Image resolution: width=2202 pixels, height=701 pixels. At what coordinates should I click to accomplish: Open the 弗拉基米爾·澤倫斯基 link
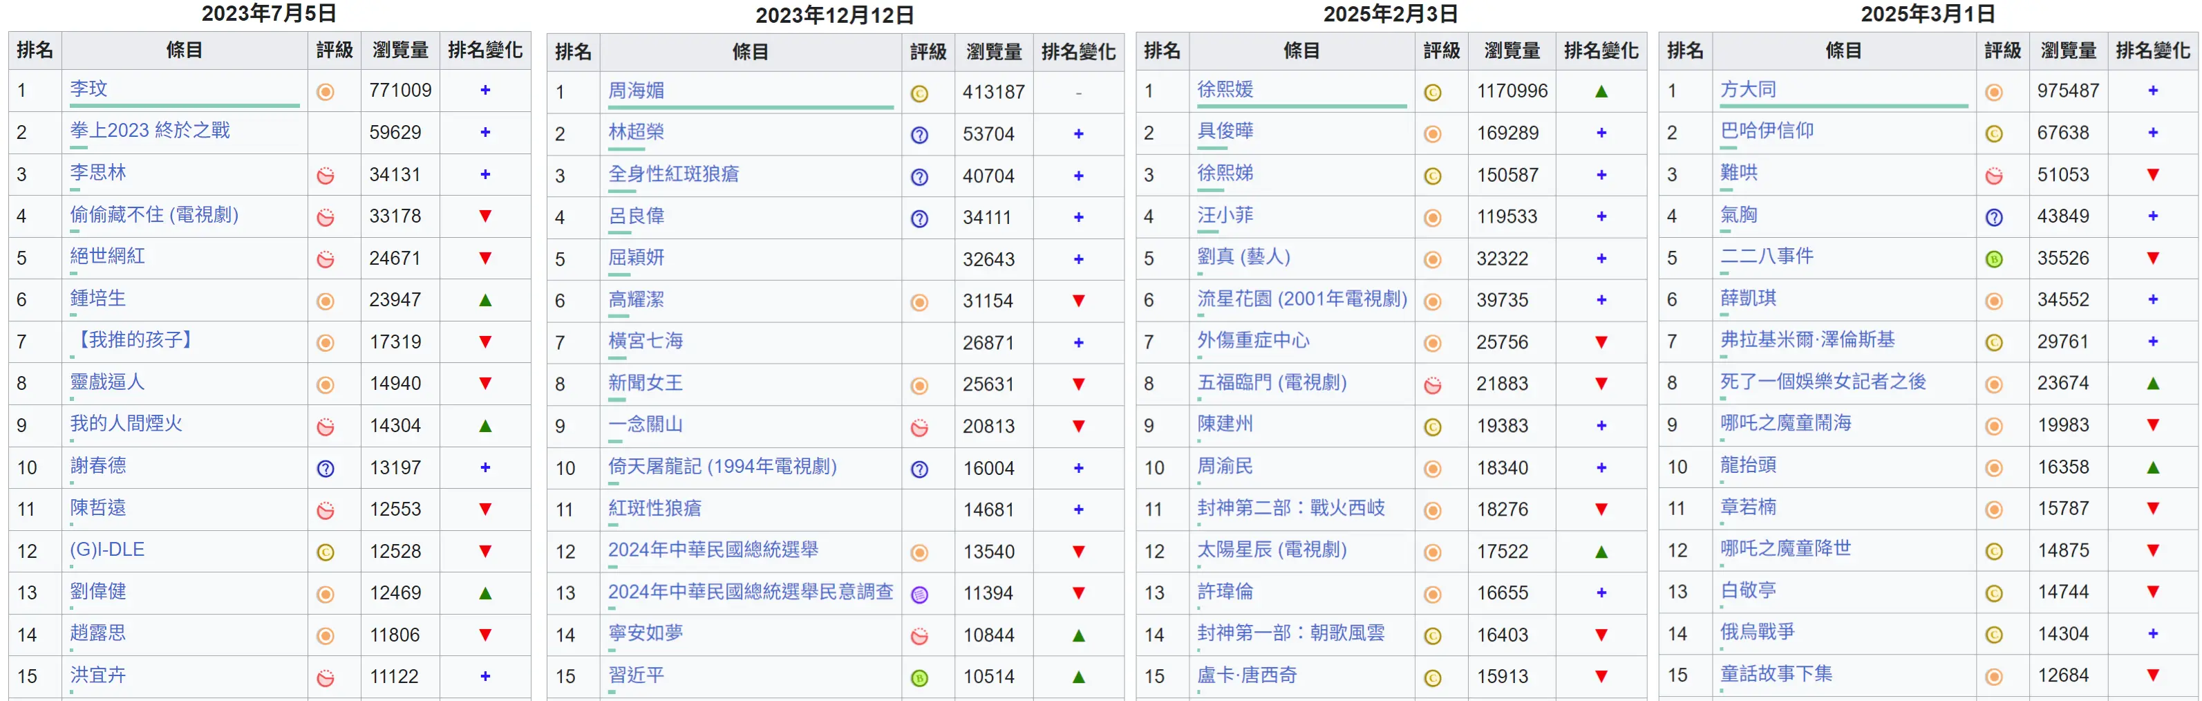(1808, 339)
